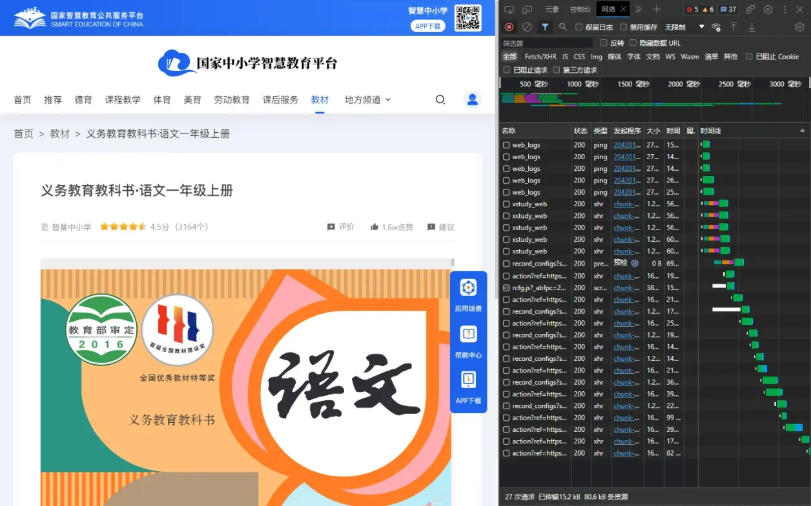Open 帮助中心 in floating sidebar
Image resolution: width=811 pixels, height=506 pixels.
[469, 342]
